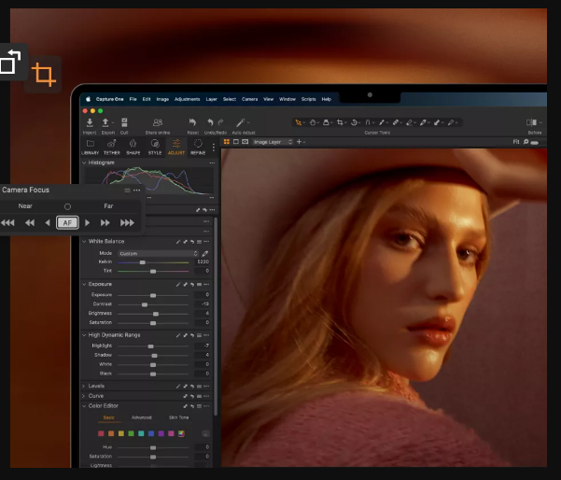561x480 pixels.
Task: Open the Adjustments menu
Action: pyautogui.click(x=187, y=99)
